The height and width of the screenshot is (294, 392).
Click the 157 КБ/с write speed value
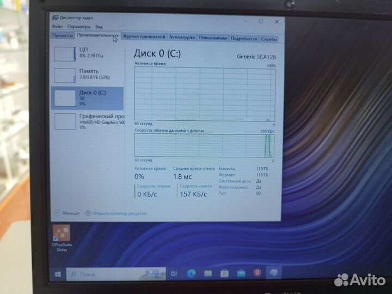coord(193,194)
